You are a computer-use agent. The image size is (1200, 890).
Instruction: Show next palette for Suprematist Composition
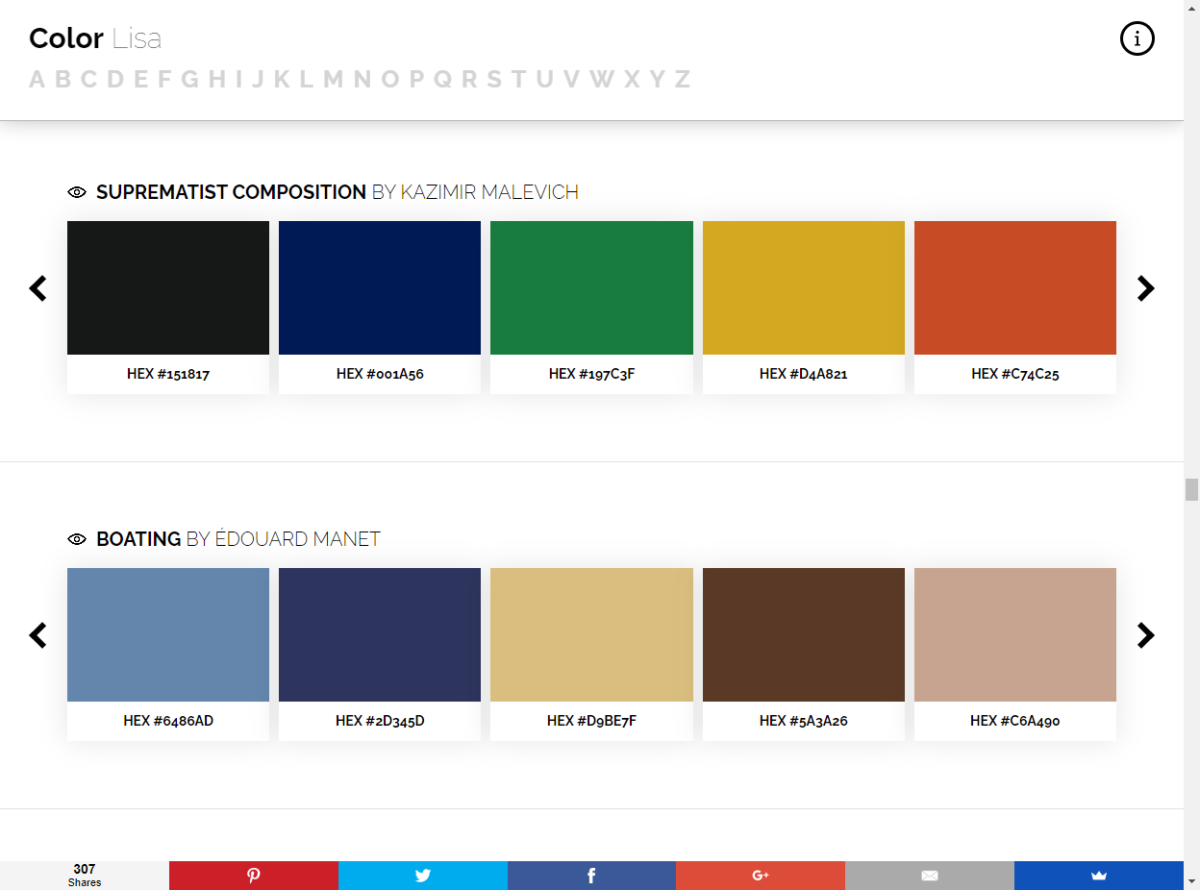coord(1145,288)
